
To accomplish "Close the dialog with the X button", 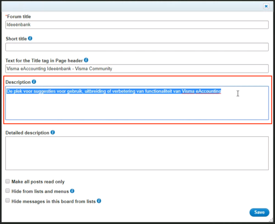I will (x=266, y=6).
